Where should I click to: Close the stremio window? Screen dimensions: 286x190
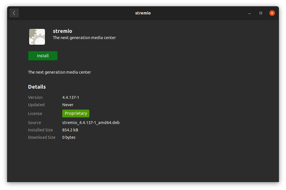(272, 13)
